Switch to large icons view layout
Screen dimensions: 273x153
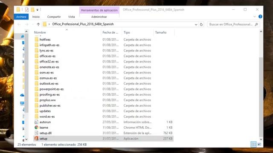tap(259, 144)
